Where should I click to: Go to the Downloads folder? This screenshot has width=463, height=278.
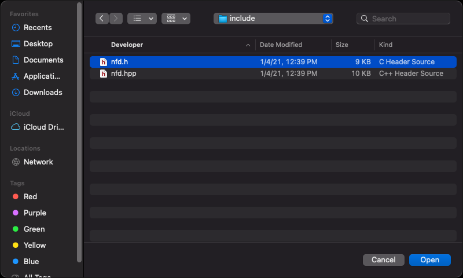pyautogui.click(x=42, y=92)
